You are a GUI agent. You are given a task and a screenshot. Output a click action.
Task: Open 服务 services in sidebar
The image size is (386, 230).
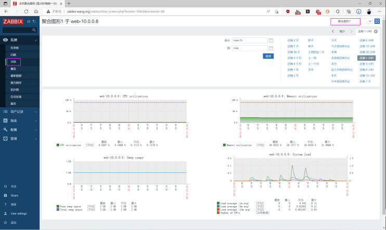point(14,104)
